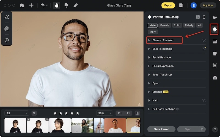
Task: Click the Fit zoom button
Action: pos(120,113)
